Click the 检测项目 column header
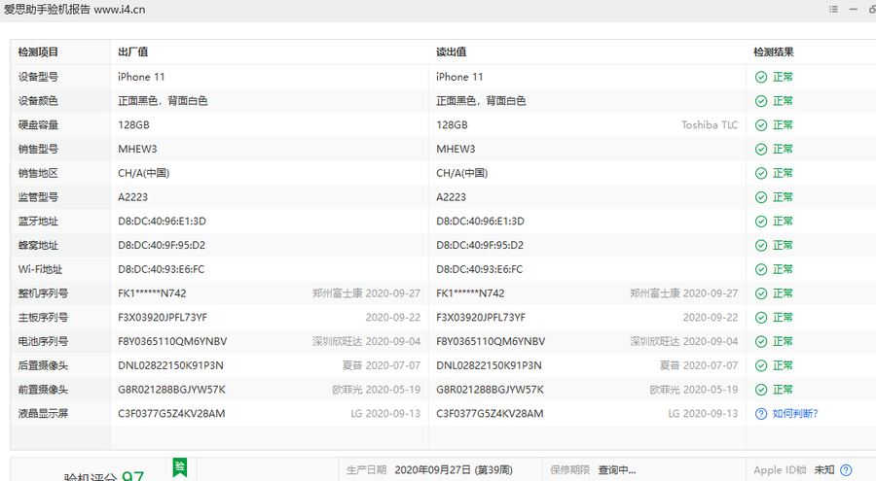The width and height of the screenshot is (876, 481). (x=38, y=52)
